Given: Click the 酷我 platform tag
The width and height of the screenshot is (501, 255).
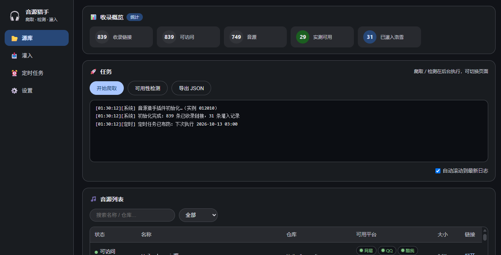Looking at the screenshot, I should (407, 250).
